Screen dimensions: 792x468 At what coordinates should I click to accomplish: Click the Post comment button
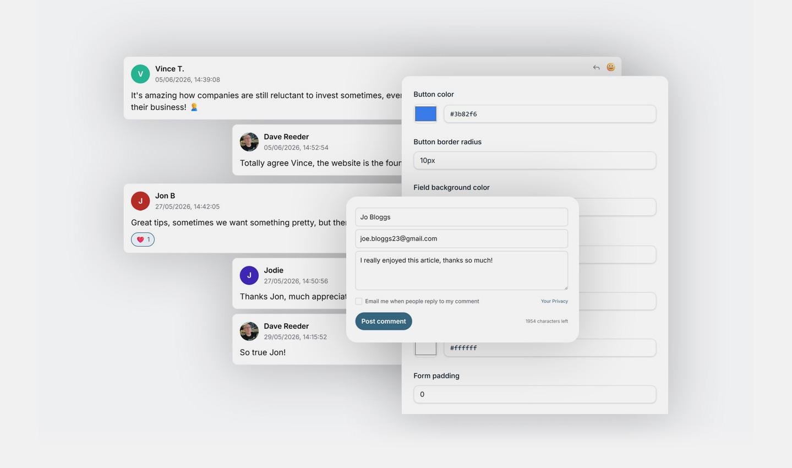tap(384, 321)
